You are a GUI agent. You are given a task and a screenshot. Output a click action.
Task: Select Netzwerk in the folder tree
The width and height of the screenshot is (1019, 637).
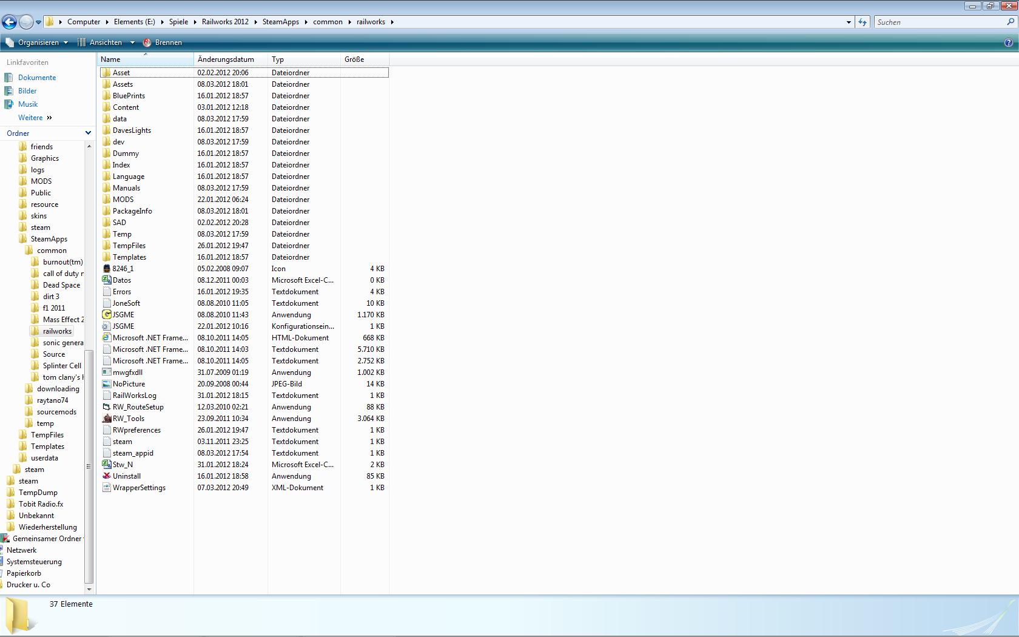click(21, 550)
